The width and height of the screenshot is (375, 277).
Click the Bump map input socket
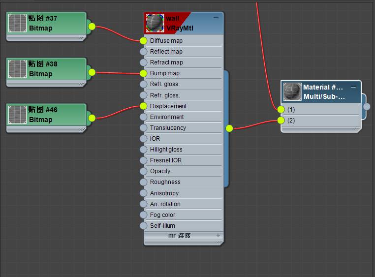pyautogui.click(x=143, y=73)
